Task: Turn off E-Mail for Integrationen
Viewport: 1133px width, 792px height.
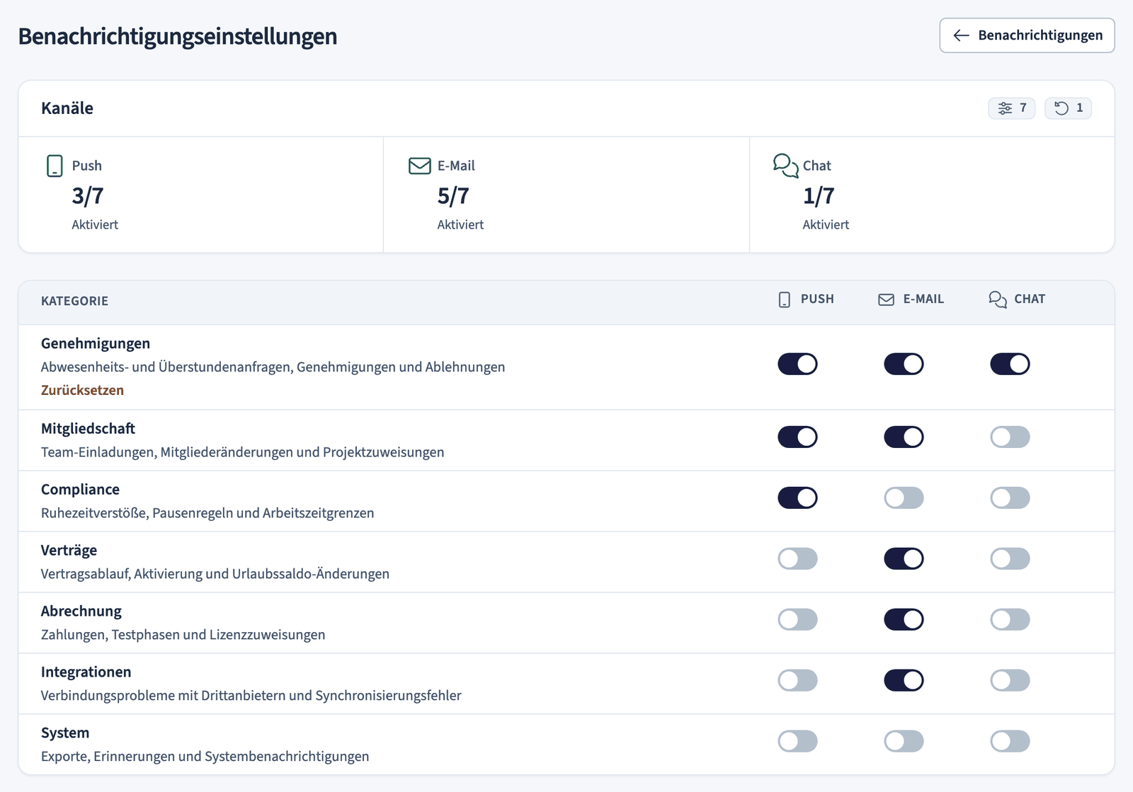Action: click(904, 680)
